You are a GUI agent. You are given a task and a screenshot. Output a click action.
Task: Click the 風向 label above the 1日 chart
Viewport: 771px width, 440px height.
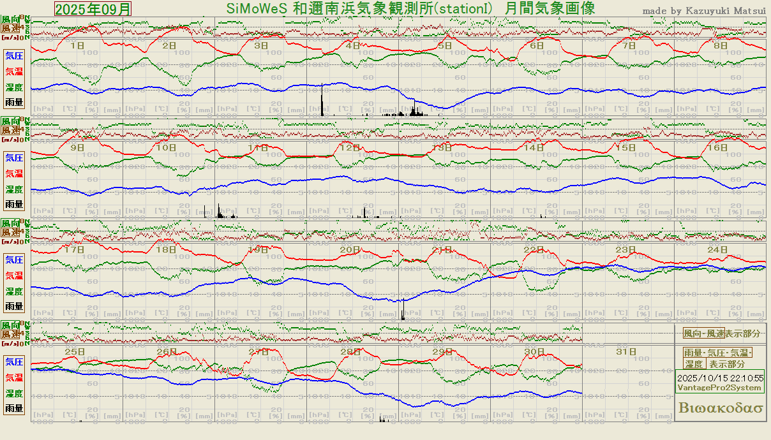[10, 20]
